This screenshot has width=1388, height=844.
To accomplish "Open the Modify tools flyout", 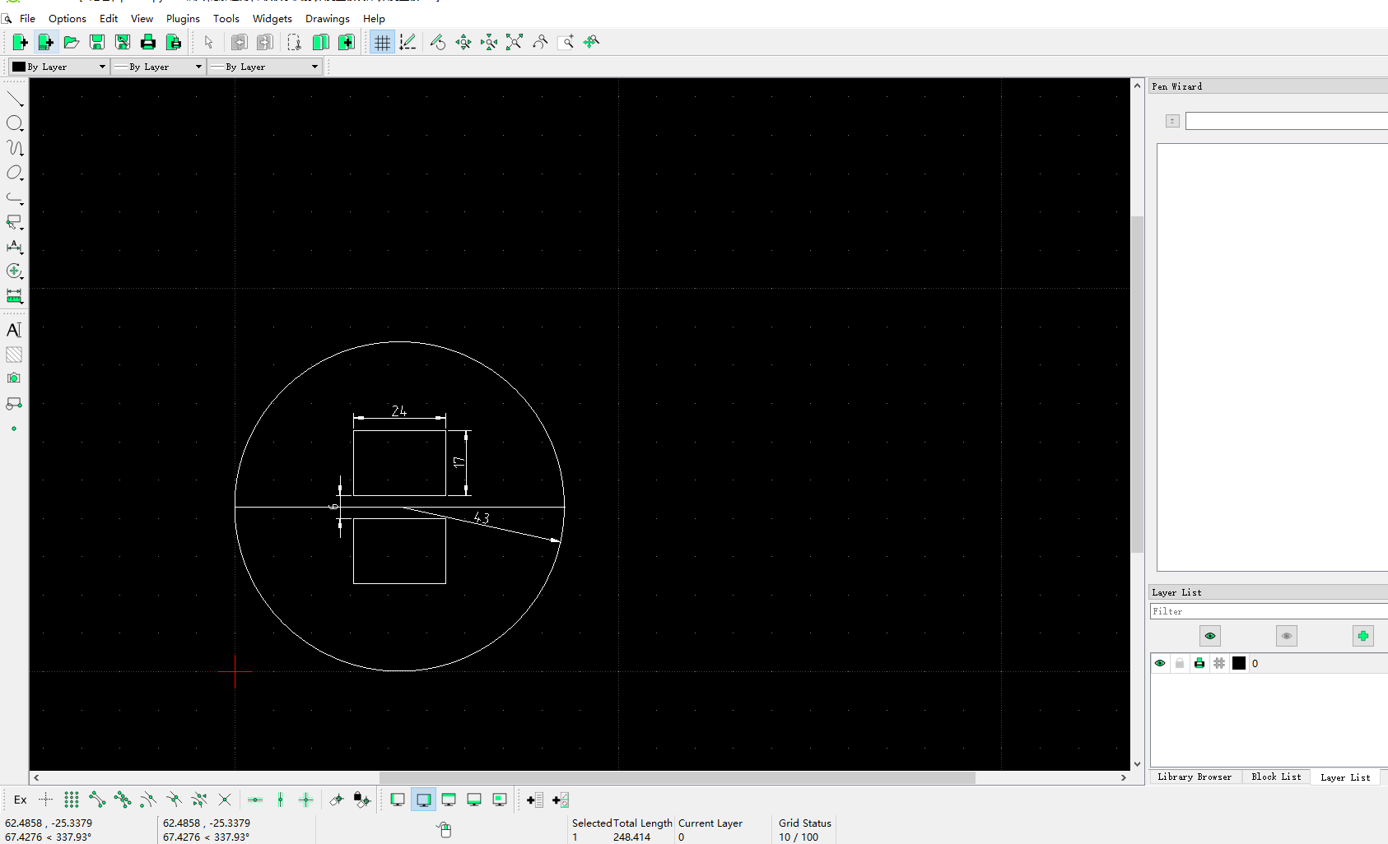I will (15, 271).
